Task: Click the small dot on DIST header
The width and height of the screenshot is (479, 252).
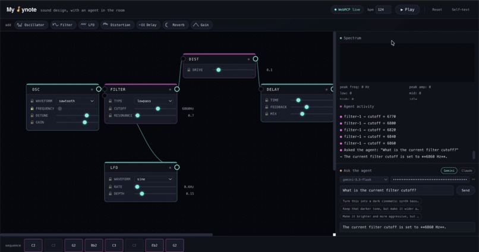Action: (x=248, y=59)
